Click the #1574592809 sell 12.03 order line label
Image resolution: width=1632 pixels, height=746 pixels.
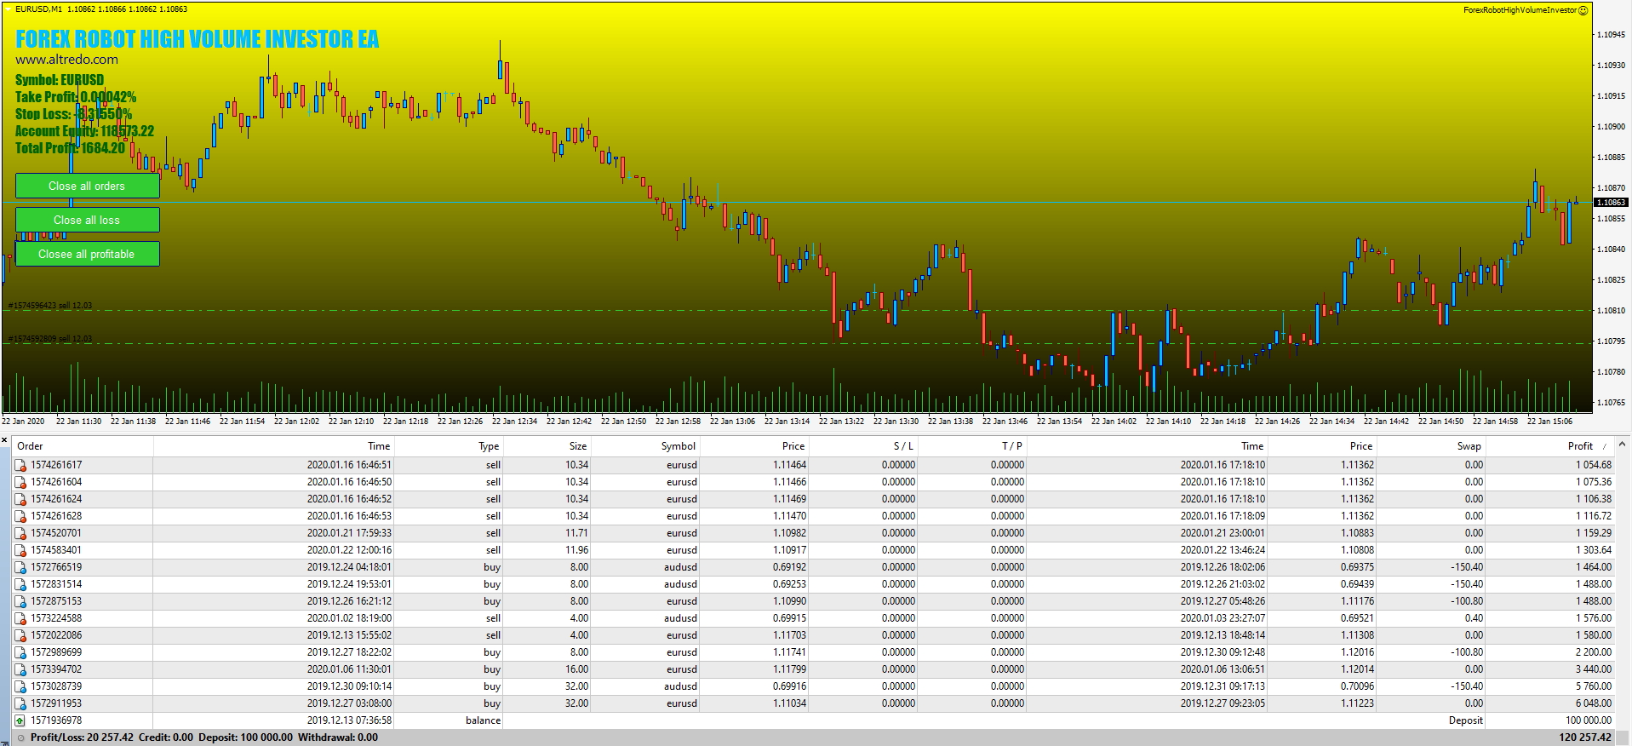pyautogui.click(x=49, y=339)
